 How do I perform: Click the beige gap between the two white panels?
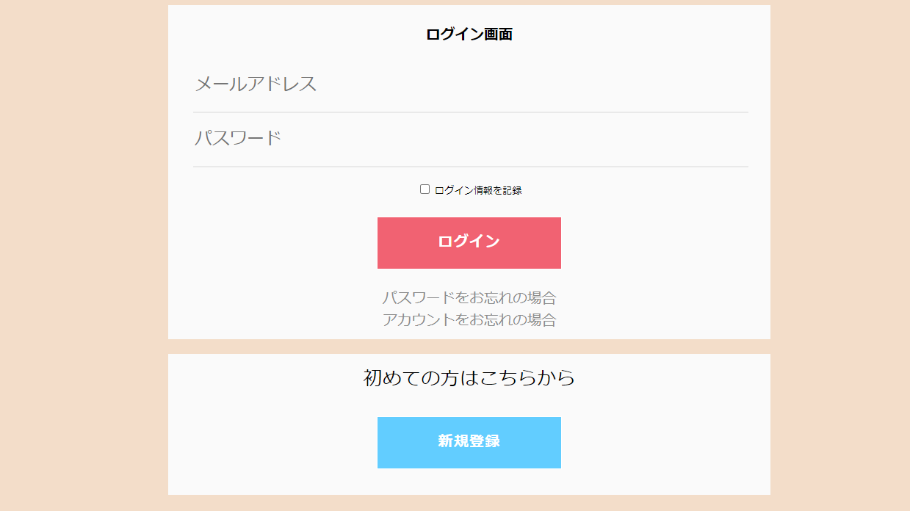point(469,347)
